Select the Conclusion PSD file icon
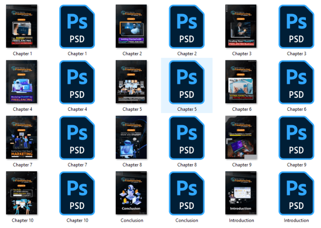 click(x=187, y=193)
